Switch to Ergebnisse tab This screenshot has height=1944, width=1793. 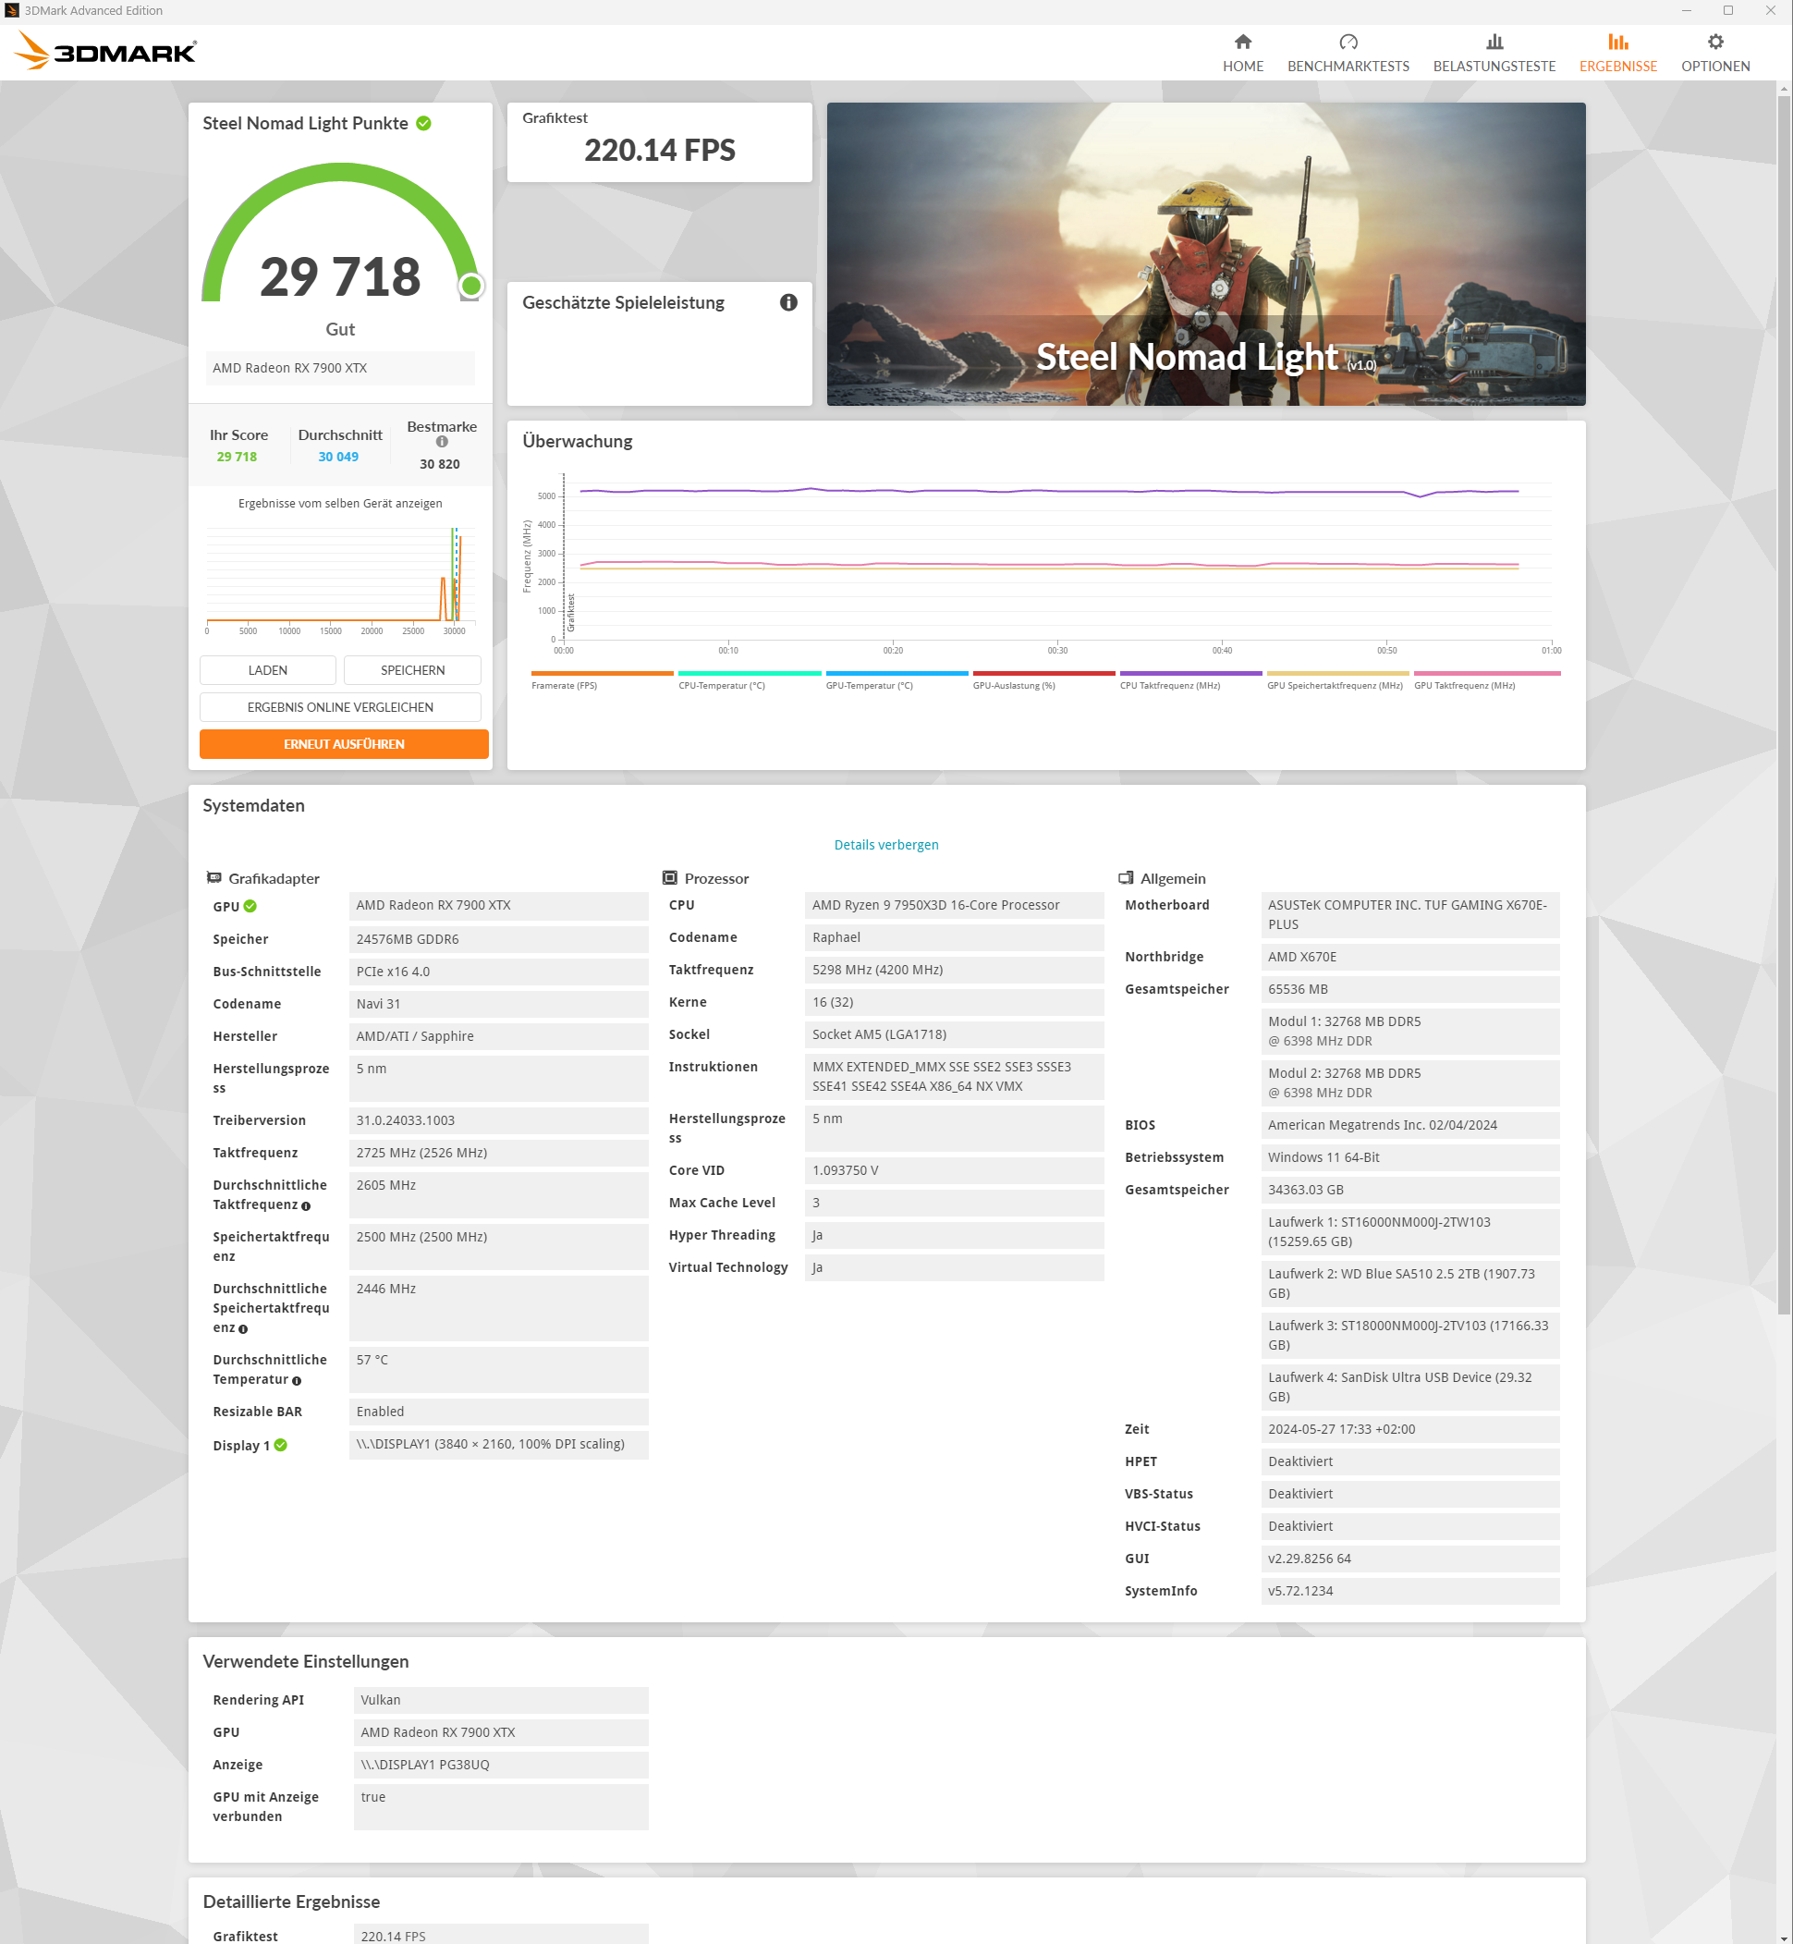coord(1617,53)
